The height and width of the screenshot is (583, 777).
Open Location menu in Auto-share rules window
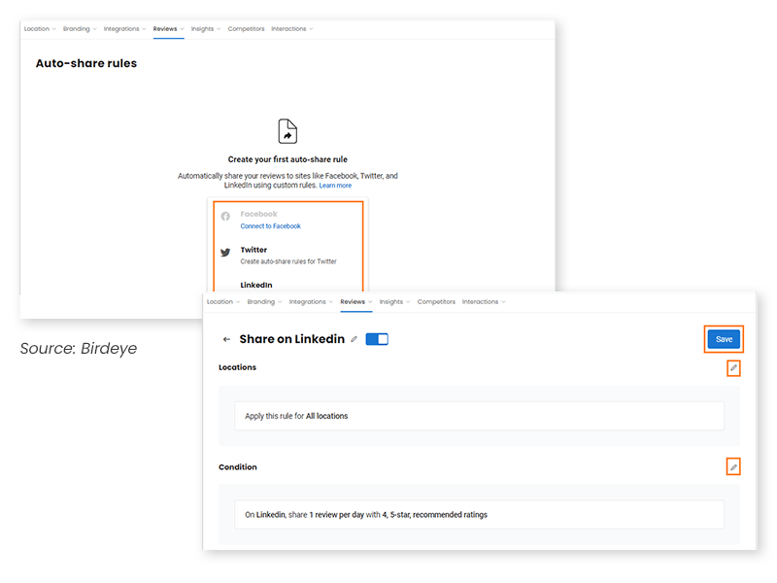click(x=40, y=29)
